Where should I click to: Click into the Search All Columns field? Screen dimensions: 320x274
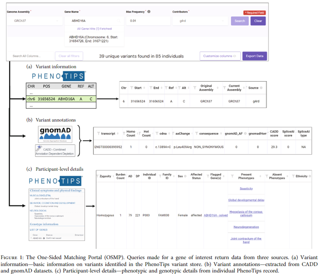pos(31,56)
